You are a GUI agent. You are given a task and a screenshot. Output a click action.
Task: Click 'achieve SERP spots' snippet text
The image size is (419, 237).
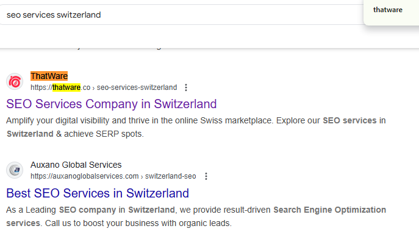click(x=104, y=134)
